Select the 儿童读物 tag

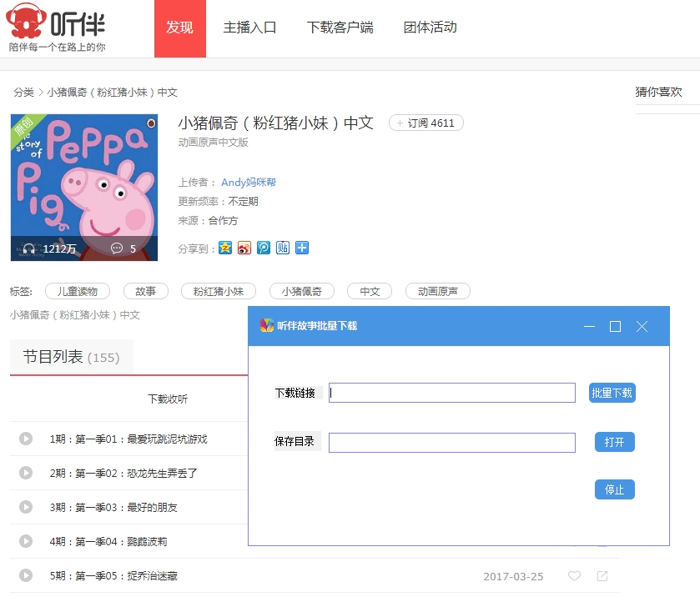78,291
